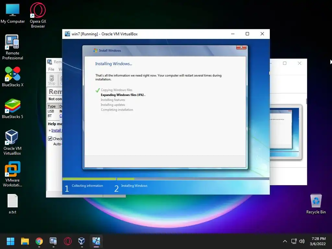This screenshot has height=249, width=332.
Task: Click Stop toolbar button in Remote window
Action: click(x=52, y=80)
